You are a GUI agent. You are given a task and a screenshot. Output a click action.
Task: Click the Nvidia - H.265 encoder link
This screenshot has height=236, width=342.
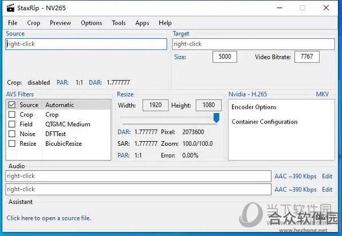(x=247, y=94)
